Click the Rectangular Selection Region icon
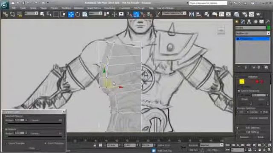The width and height of the screenshot is (273, 153). point(56,14)
